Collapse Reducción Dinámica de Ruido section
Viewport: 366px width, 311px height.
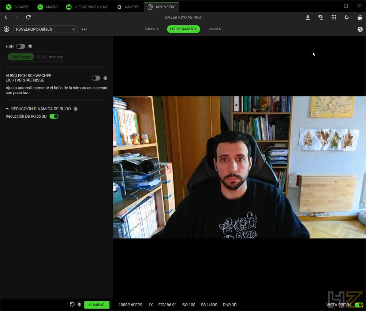(7, 109)
